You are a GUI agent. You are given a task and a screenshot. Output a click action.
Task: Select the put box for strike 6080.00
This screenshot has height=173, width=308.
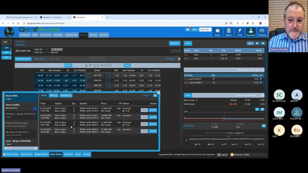pos(108,80)
